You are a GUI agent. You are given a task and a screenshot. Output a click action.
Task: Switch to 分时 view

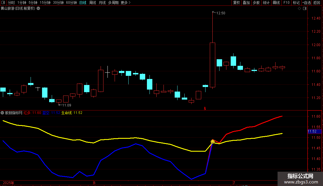coord(11,3)
